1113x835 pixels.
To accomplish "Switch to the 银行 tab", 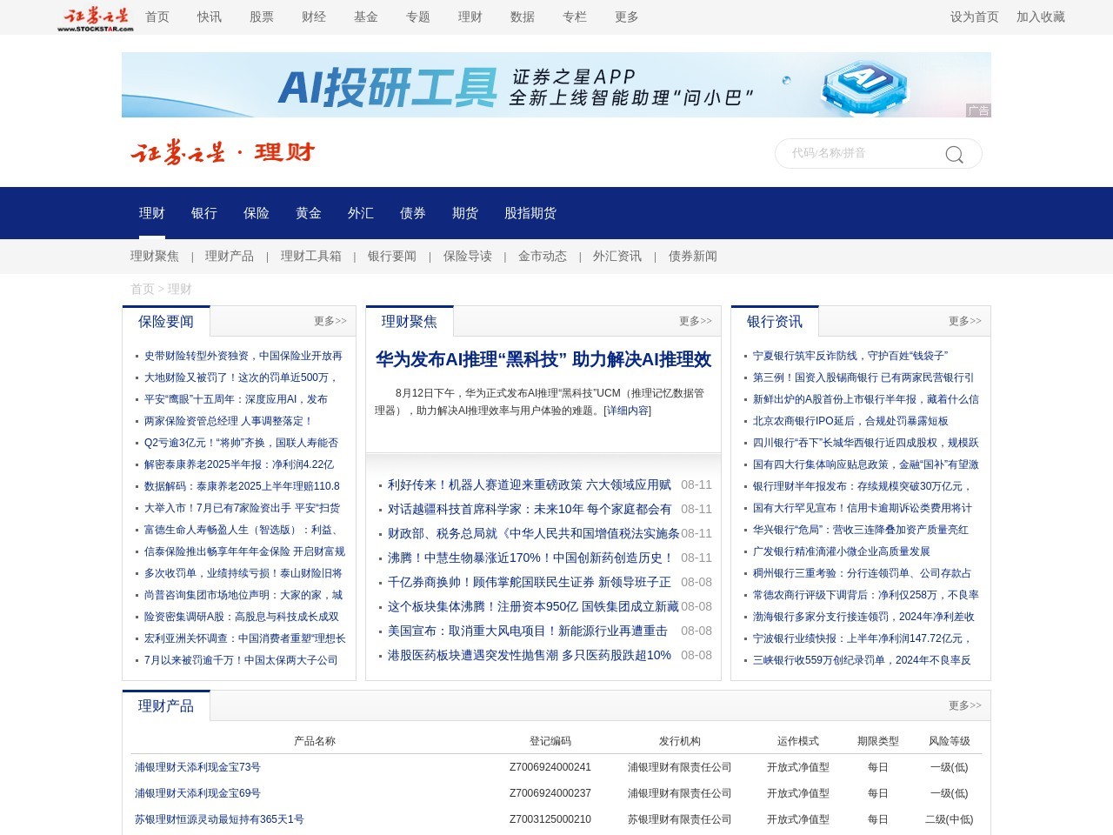I will pyautogui.click(x=204, y=212).
